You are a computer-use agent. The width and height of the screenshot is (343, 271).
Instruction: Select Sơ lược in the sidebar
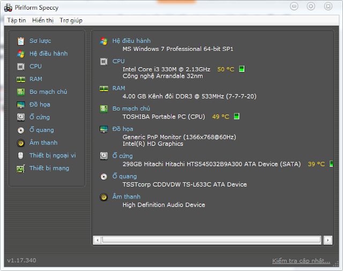(40, 41)
